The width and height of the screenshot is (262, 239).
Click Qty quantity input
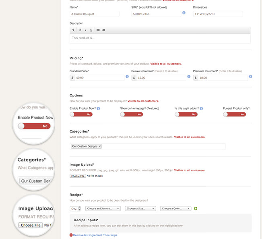[74, 208]
